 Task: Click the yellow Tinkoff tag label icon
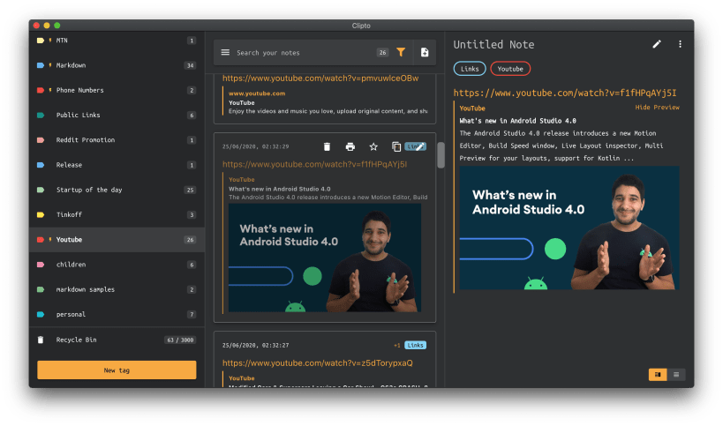[x=41, y=214]
